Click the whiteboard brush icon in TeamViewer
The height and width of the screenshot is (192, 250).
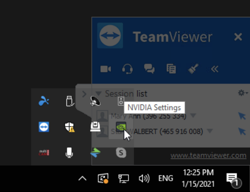[193, 69]
